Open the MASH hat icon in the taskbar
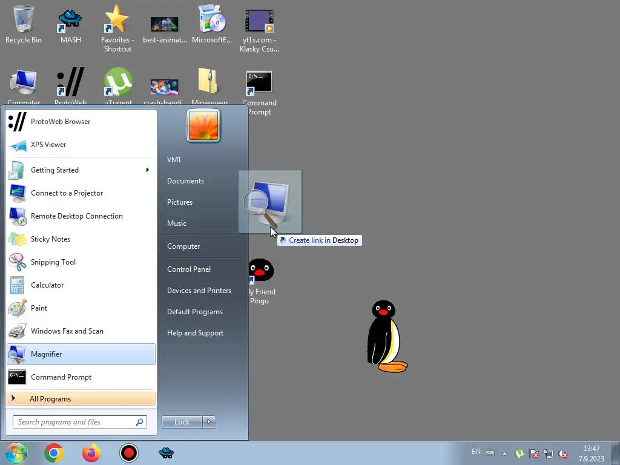This screenshot has width=620, height=465. coord(166,453)
